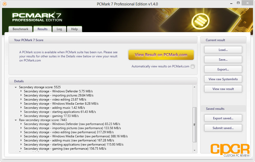Expand Secondary storage Windows Defender 5.75 MB/s

(x=21, y=91)
